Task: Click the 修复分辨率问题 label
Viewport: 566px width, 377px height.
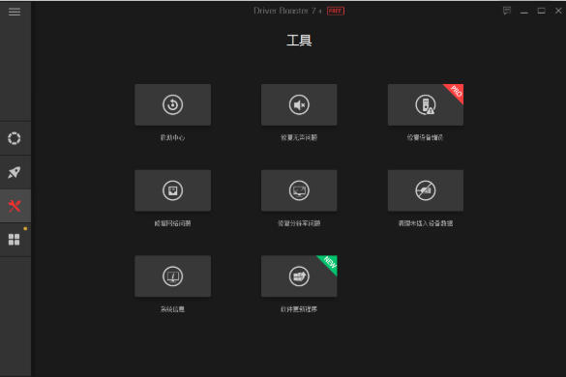Action: point(299,223)
